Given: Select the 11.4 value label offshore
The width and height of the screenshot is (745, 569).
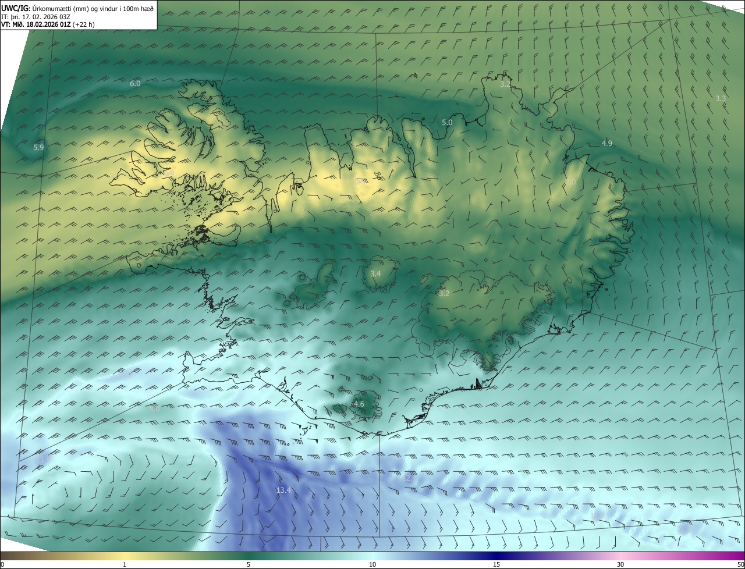Looking at the screenshot, I should tap(44, 459).
